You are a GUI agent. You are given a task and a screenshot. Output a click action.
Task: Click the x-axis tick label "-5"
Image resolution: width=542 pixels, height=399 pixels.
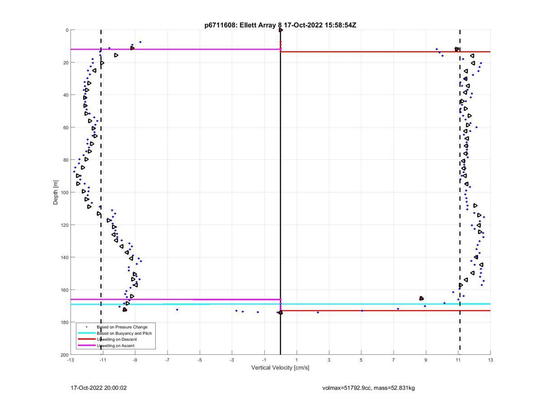click(200, 360)
